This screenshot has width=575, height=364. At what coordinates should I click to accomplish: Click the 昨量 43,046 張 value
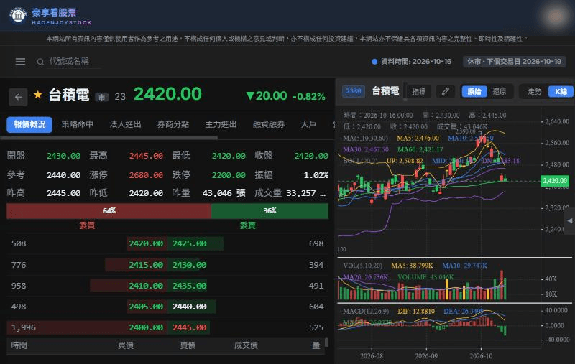(224, 193)
